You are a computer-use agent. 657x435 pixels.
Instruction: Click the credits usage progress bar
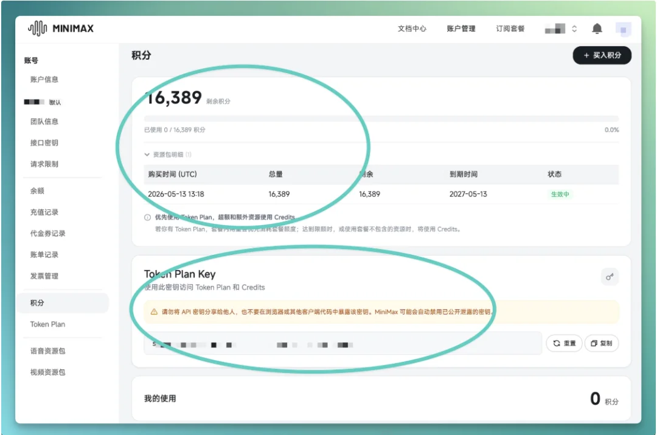(381, 119)
